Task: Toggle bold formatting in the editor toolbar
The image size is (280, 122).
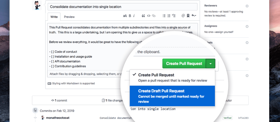Action: tap(130, 16)
